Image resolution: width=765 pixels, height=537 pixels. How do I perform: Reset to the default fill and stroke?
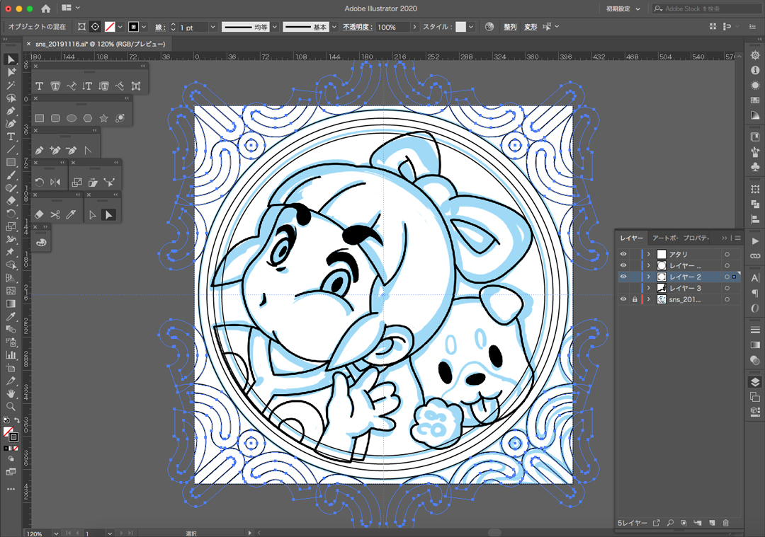6,420
